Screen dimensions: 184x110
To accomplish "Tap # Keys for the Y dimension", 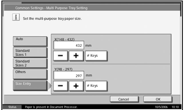I will click(96, 86).
